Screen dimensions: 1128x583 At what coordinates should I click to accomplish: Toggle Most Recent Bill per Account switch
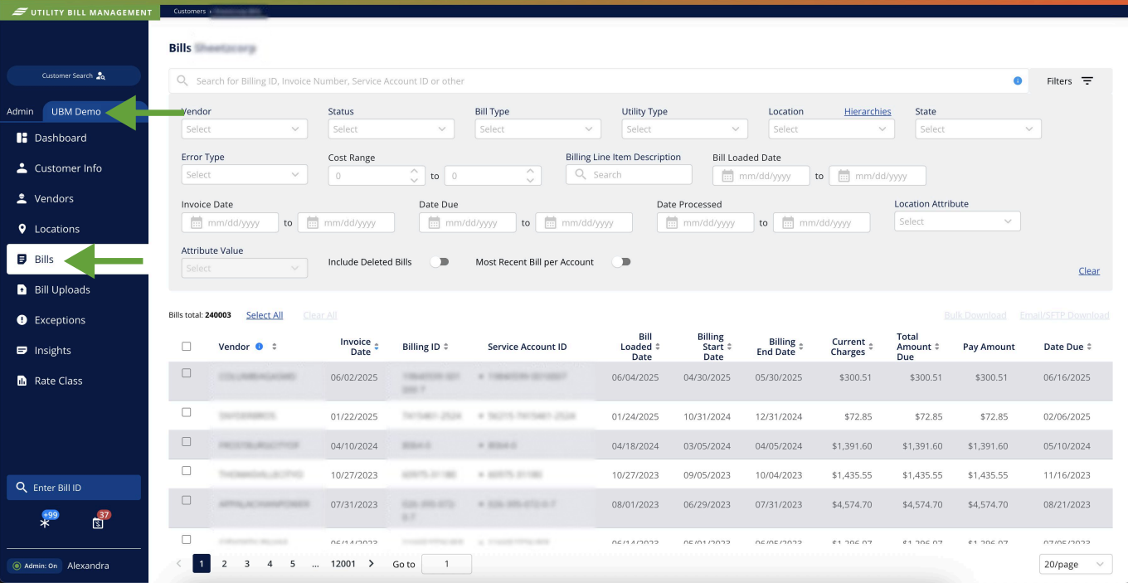(621, 262)
